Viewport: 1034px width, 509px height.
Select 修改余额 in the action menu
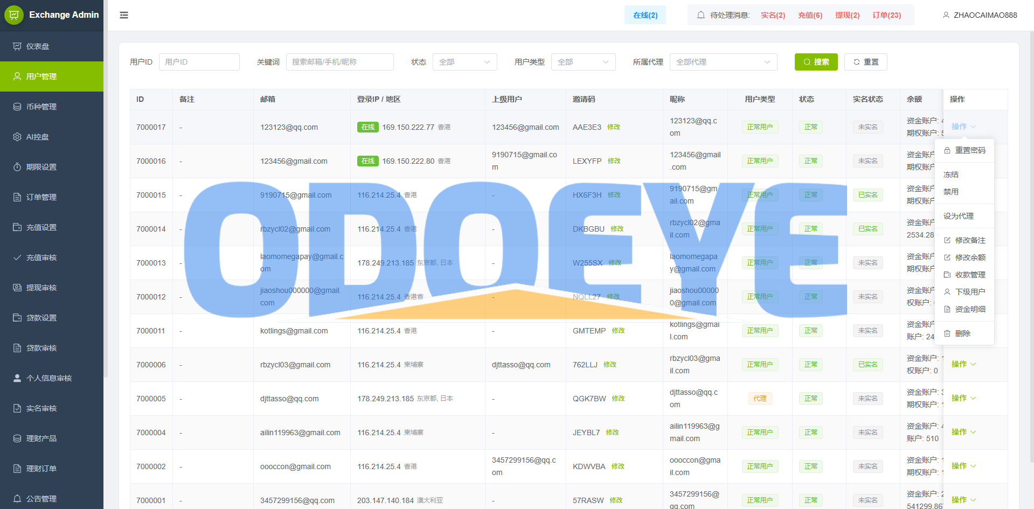click(x=964, y=257)
